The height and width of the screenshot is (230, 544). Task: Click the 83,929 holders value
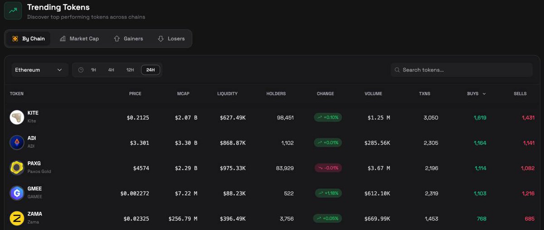(285, 168)
